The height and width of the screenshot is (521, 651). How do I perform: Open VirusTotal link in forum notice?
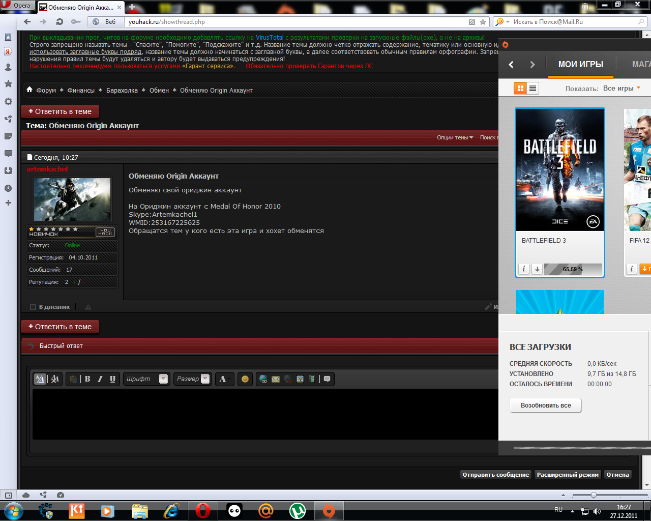[270, 38]
